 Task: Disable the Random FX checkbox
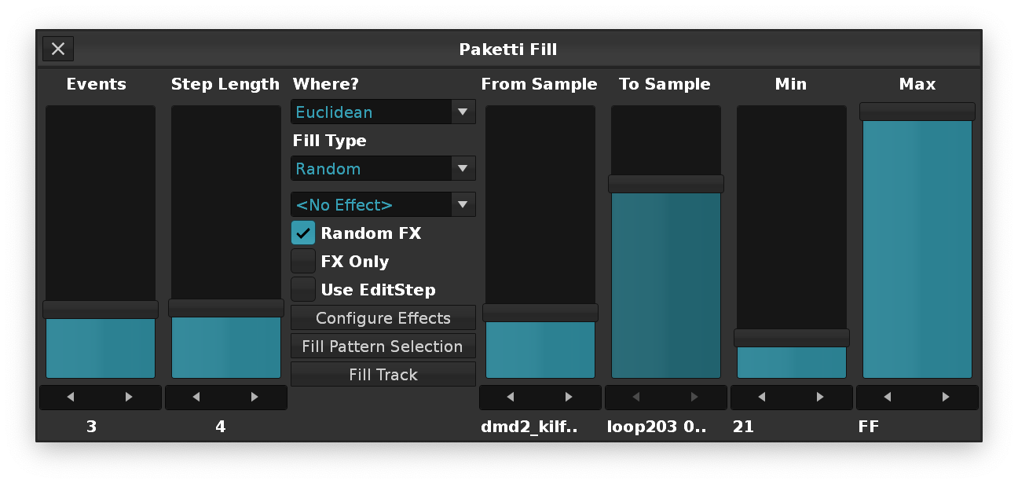[x=303, y=233]
